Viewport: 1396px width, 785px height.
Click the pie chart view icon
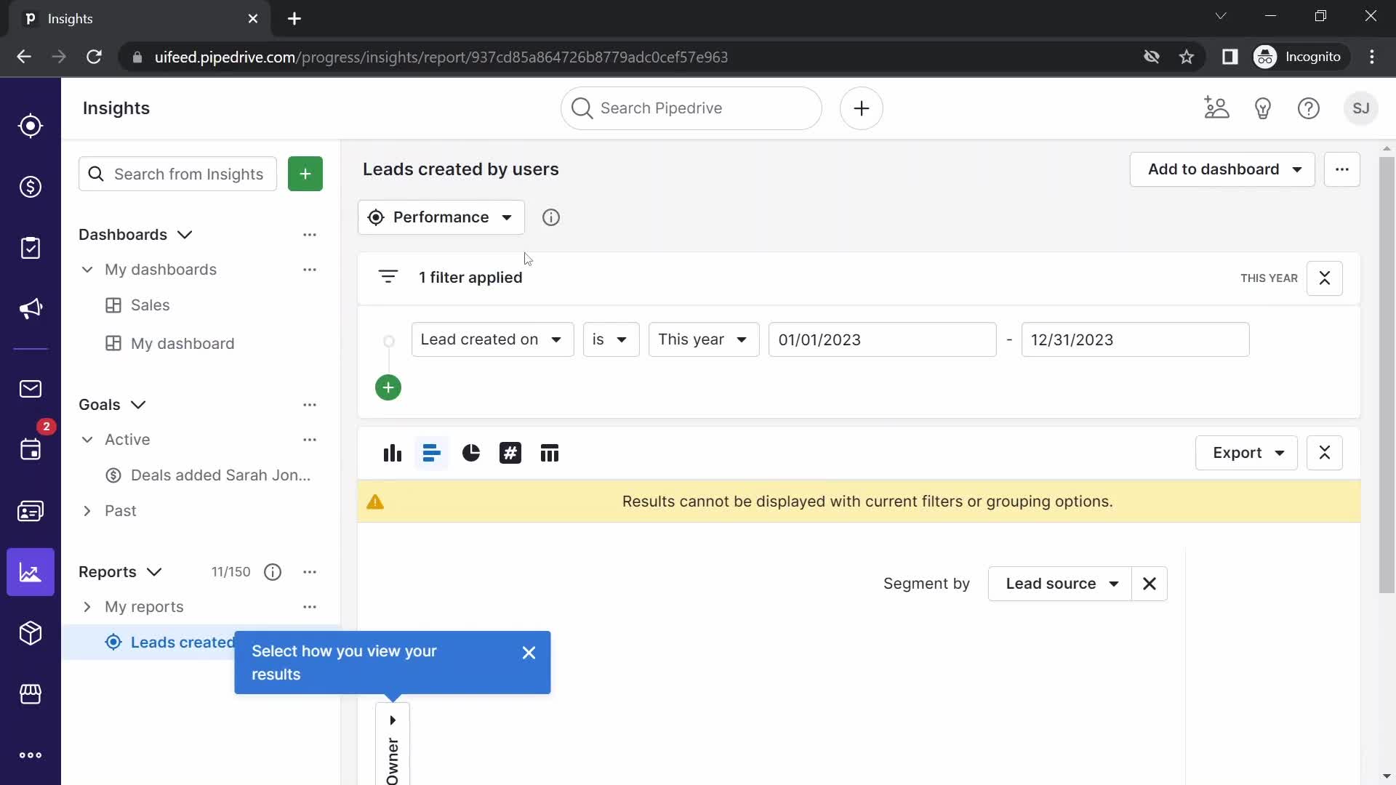click(470, 452)
